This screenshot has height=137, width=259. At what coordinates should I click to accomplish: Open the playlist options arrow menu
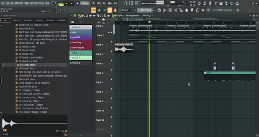point(71,16)
